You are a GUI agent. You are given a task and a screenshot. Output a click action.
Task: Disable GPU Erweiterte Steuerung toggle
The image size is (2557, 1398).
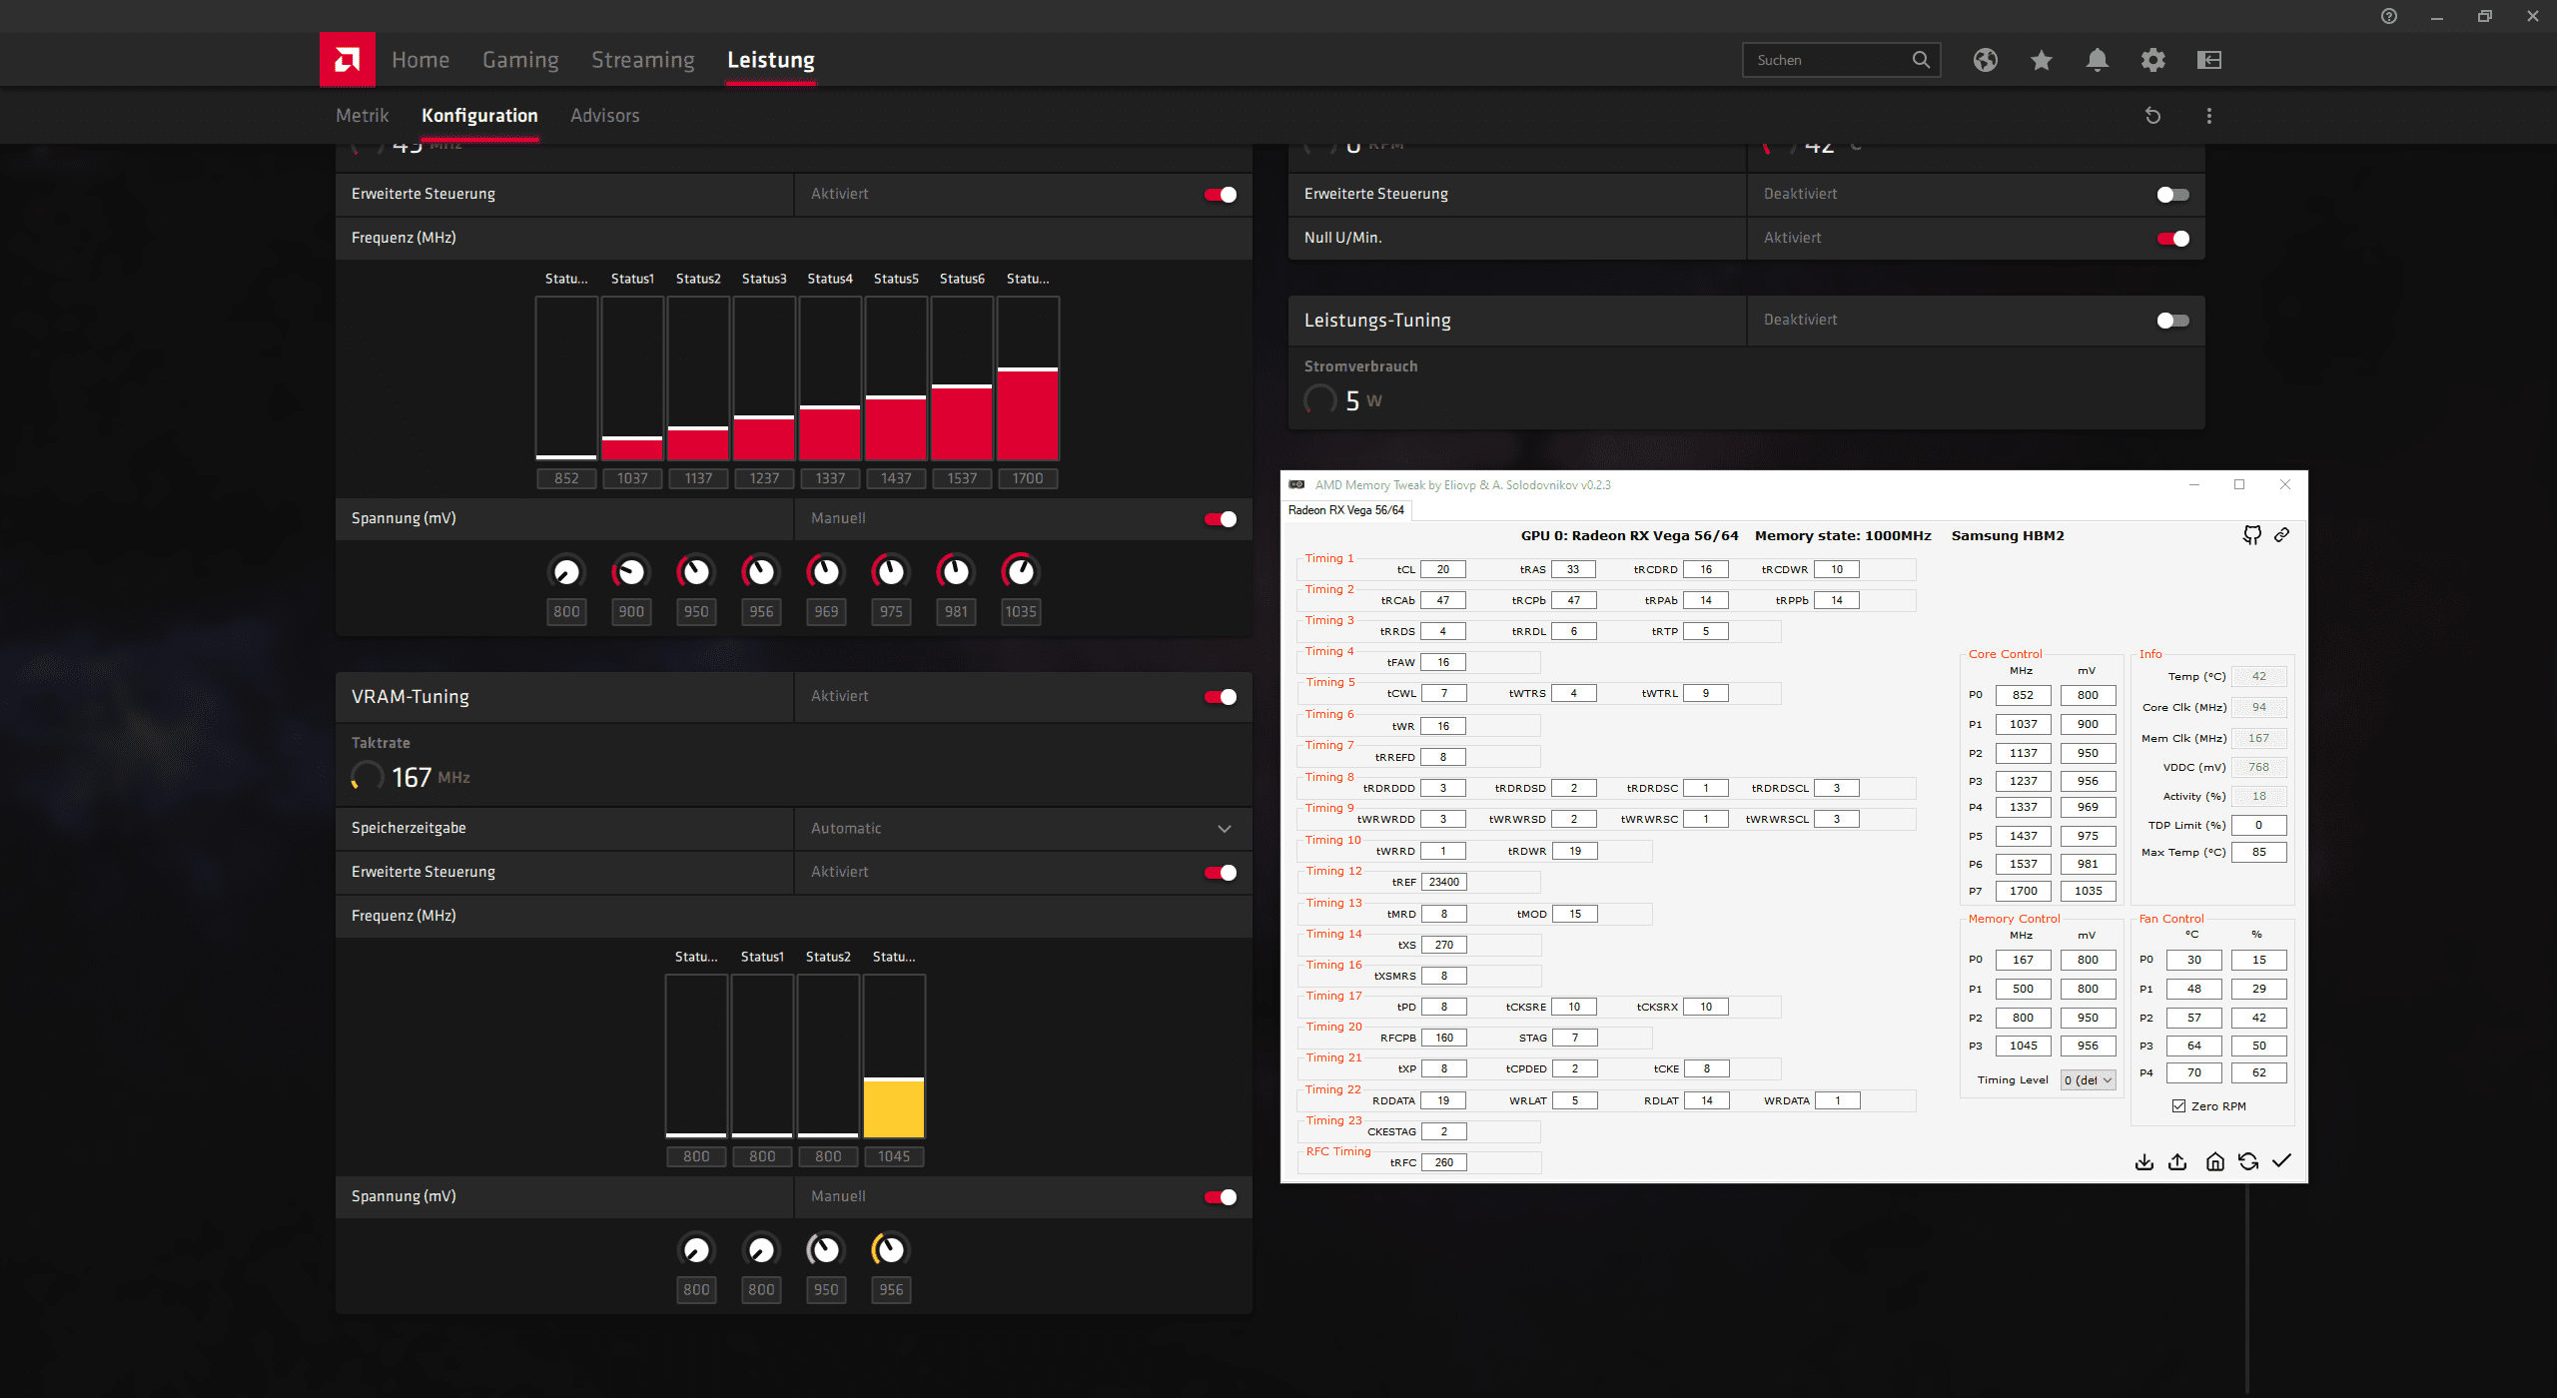1221,195
